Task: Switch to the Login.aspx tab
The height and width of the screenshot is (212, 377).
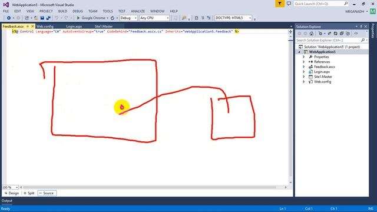Action: pos(74,26)
